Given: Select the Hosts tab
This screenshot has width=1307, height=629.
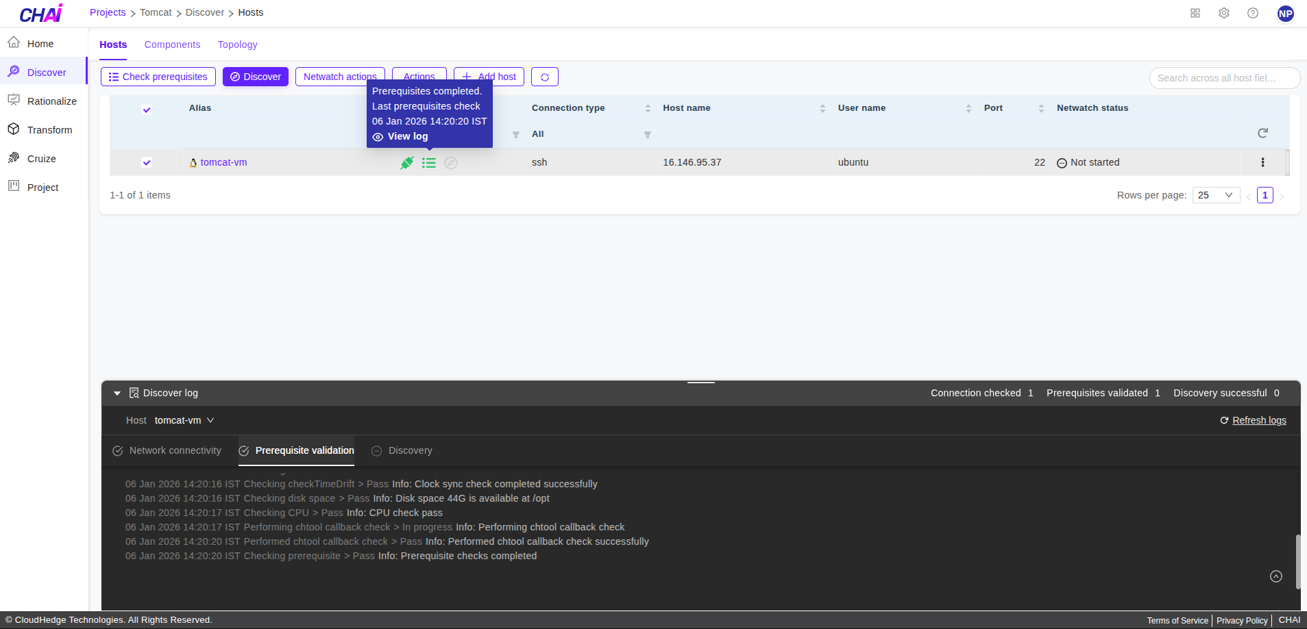Looking at the screenshot, I should coord(113,44).
